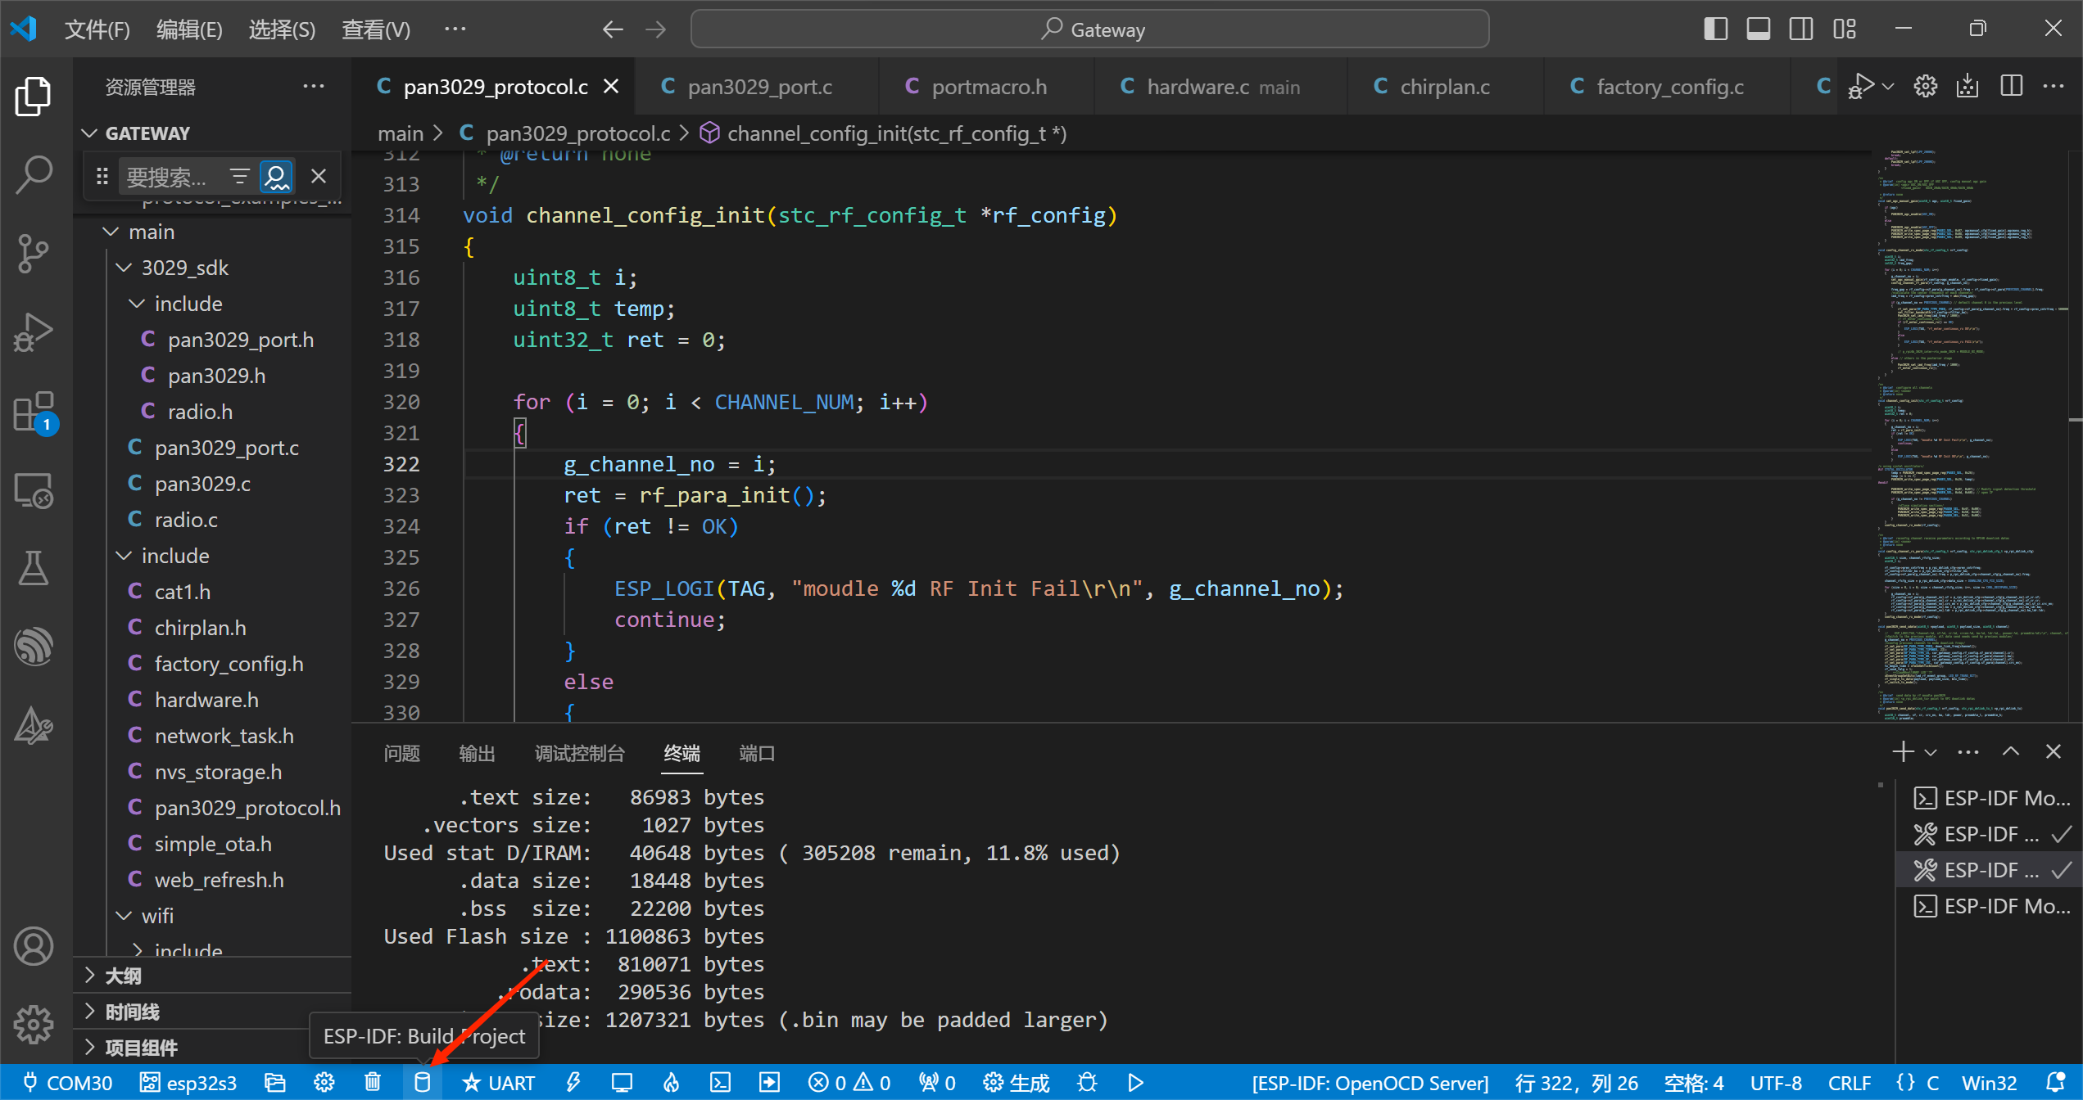Open the Run and Debug view

tap(34, 331)
